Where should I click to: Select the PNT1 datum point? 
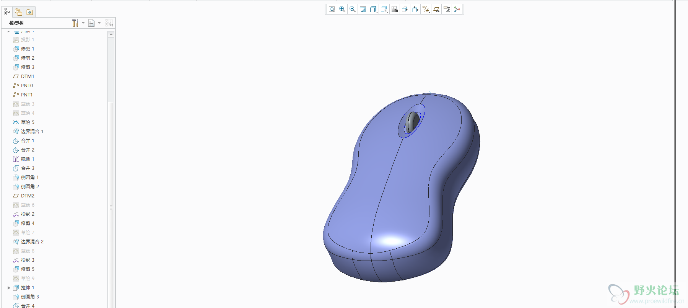23,95
